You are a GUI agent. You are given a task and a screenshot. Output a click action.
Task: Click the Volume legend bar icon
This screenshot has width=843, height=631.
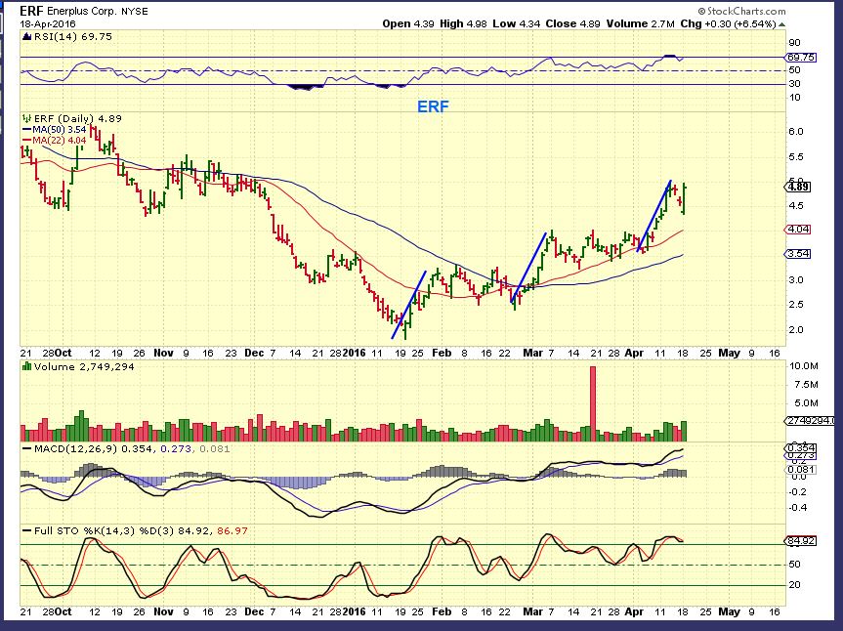pyautogui.click(x=26, y=366)
